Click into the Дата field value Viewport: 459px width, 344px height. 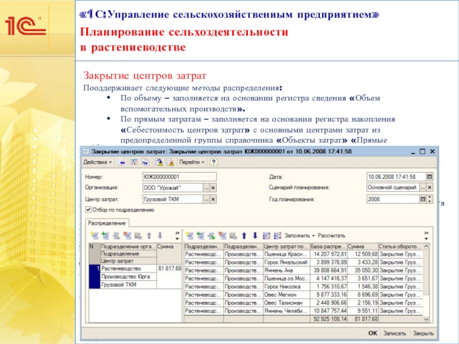396,177
